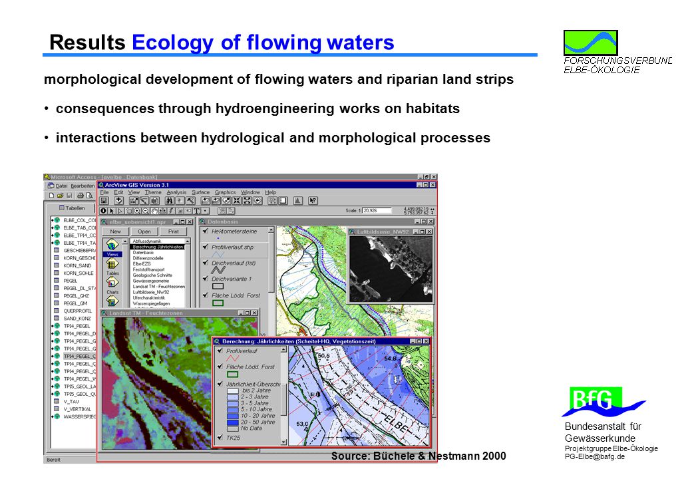Screen dimensions: 692x479
Task: Select QUERPROFIL table in Access list
Action: pos(77,311)
